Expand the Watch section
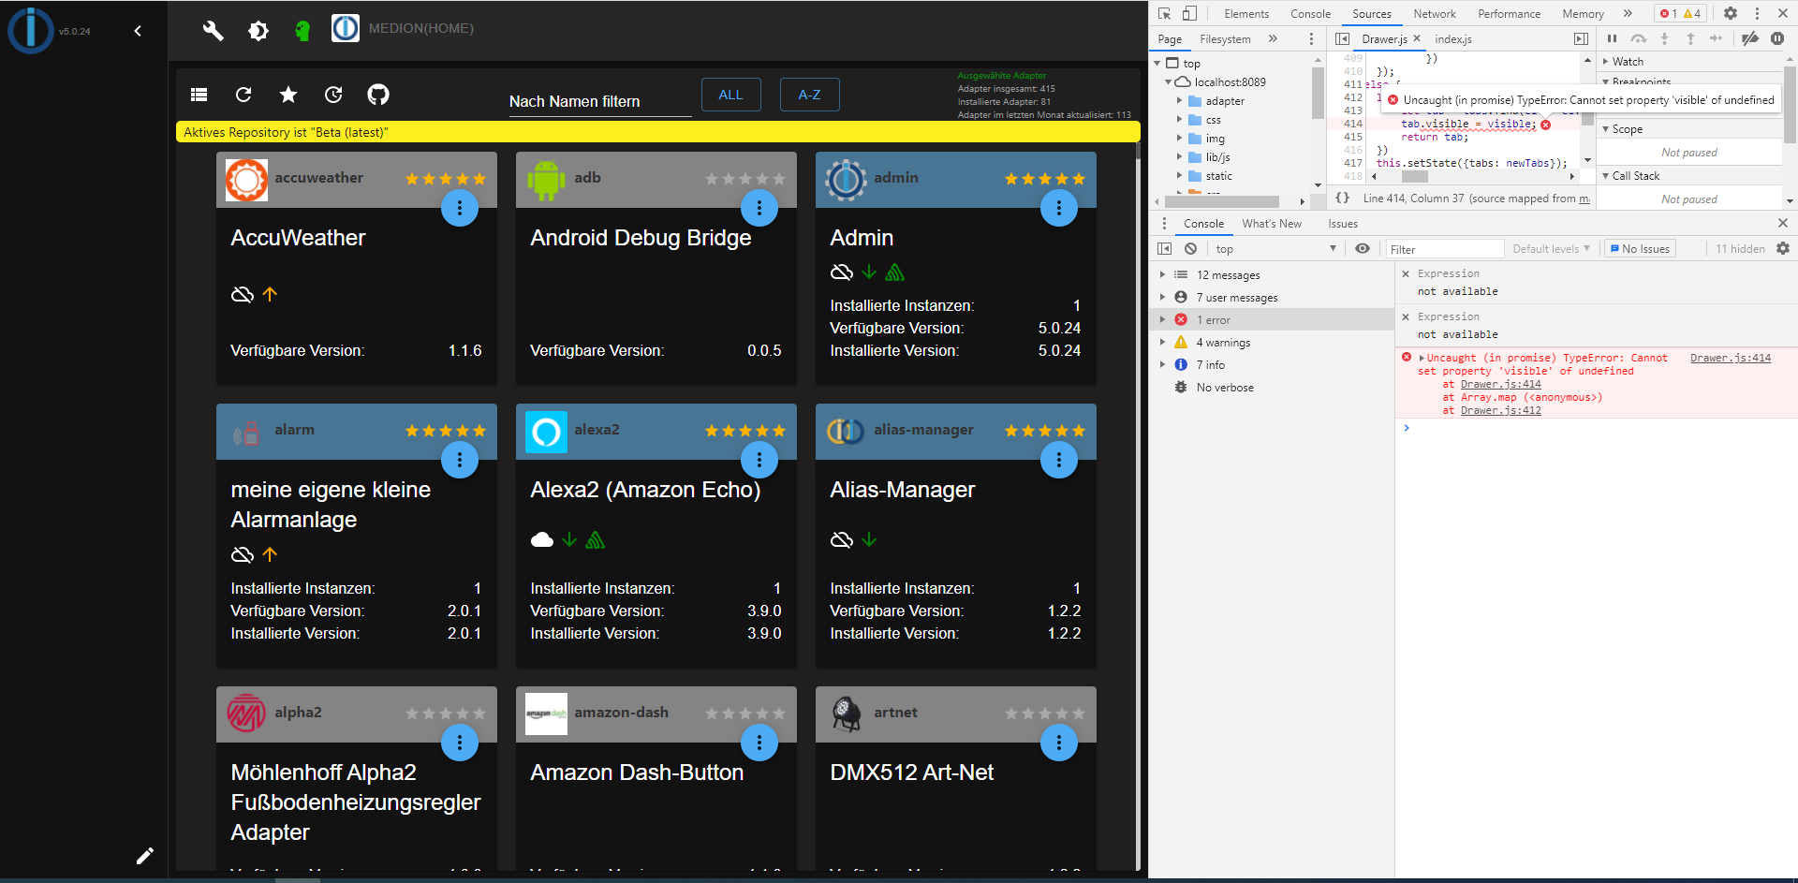This screenshot has width=1798, height=883. pyautogui.click(x=1606, y=62)
